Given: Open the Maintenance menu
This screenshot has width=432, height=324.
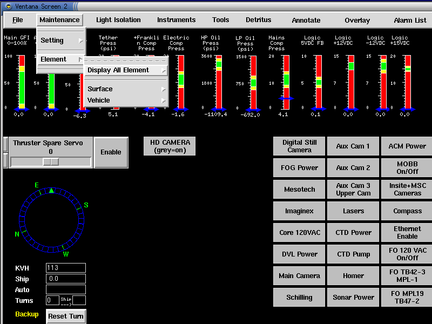Looking at the screenshot, I should (59, 20).
